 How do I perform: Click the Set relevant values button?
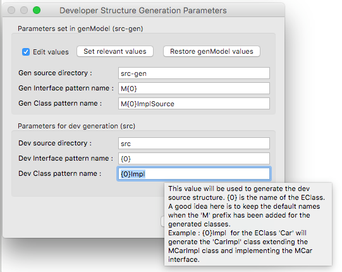tap(115, 51)
